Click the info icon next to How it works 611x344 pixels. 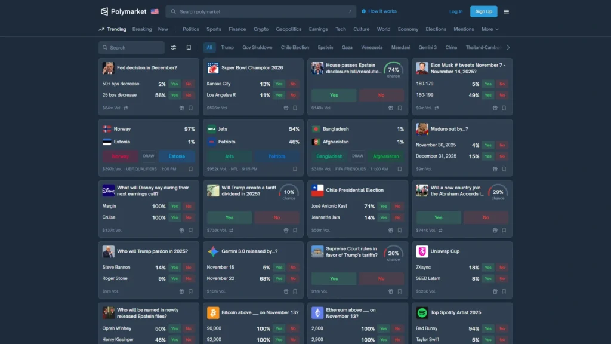click(x=364, y=11)
